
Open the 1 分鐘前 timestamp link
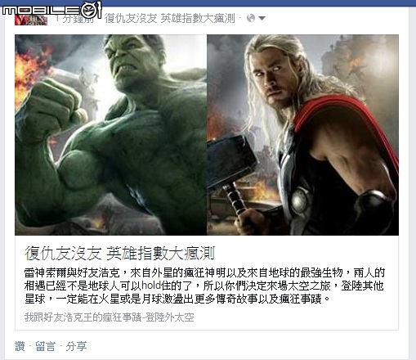click(x=74, y=19)
